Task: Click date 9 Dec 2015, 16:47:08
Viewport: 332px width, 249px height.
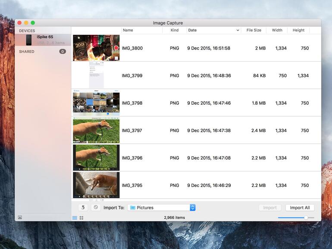Action: coord(209,158)
